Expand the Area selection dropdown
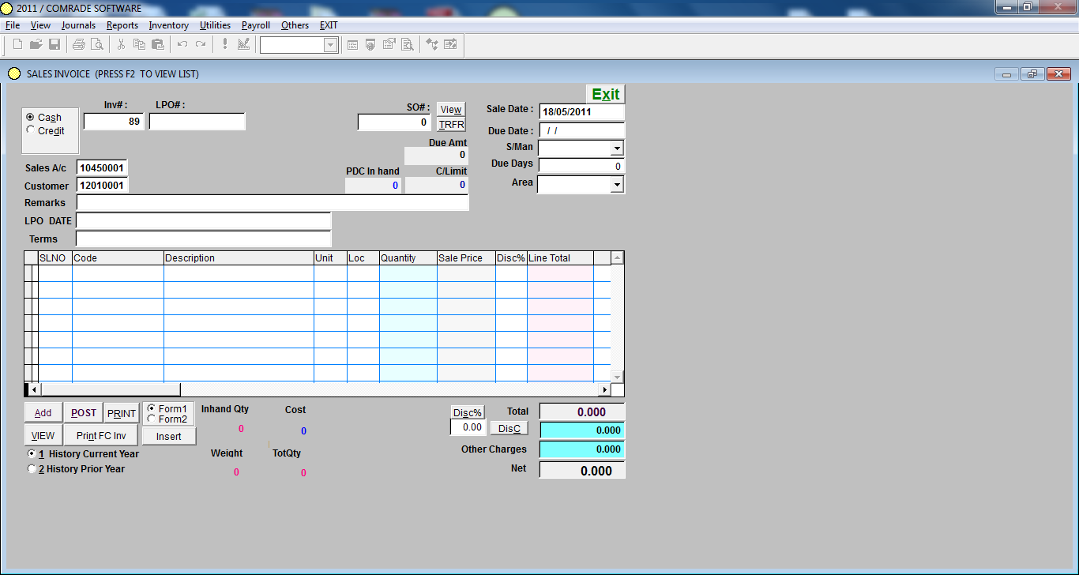This screenshot has height=575, width=1079. coord(618,184)
